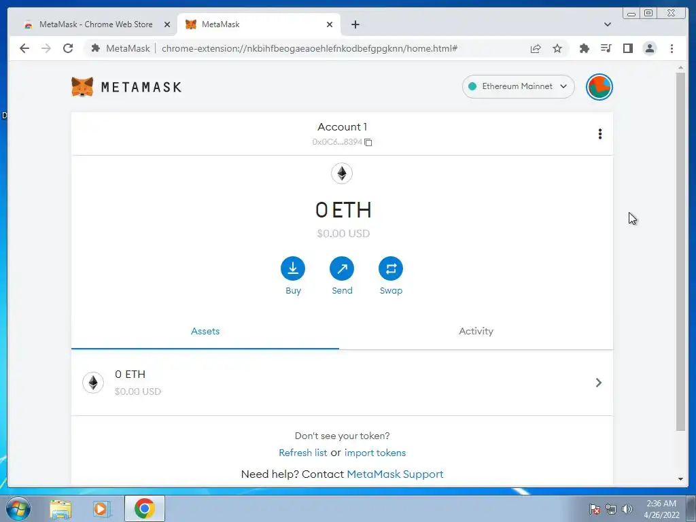Click the scrollbar down arrow
The image size is (696, 522).
click(x=680, y=479)
